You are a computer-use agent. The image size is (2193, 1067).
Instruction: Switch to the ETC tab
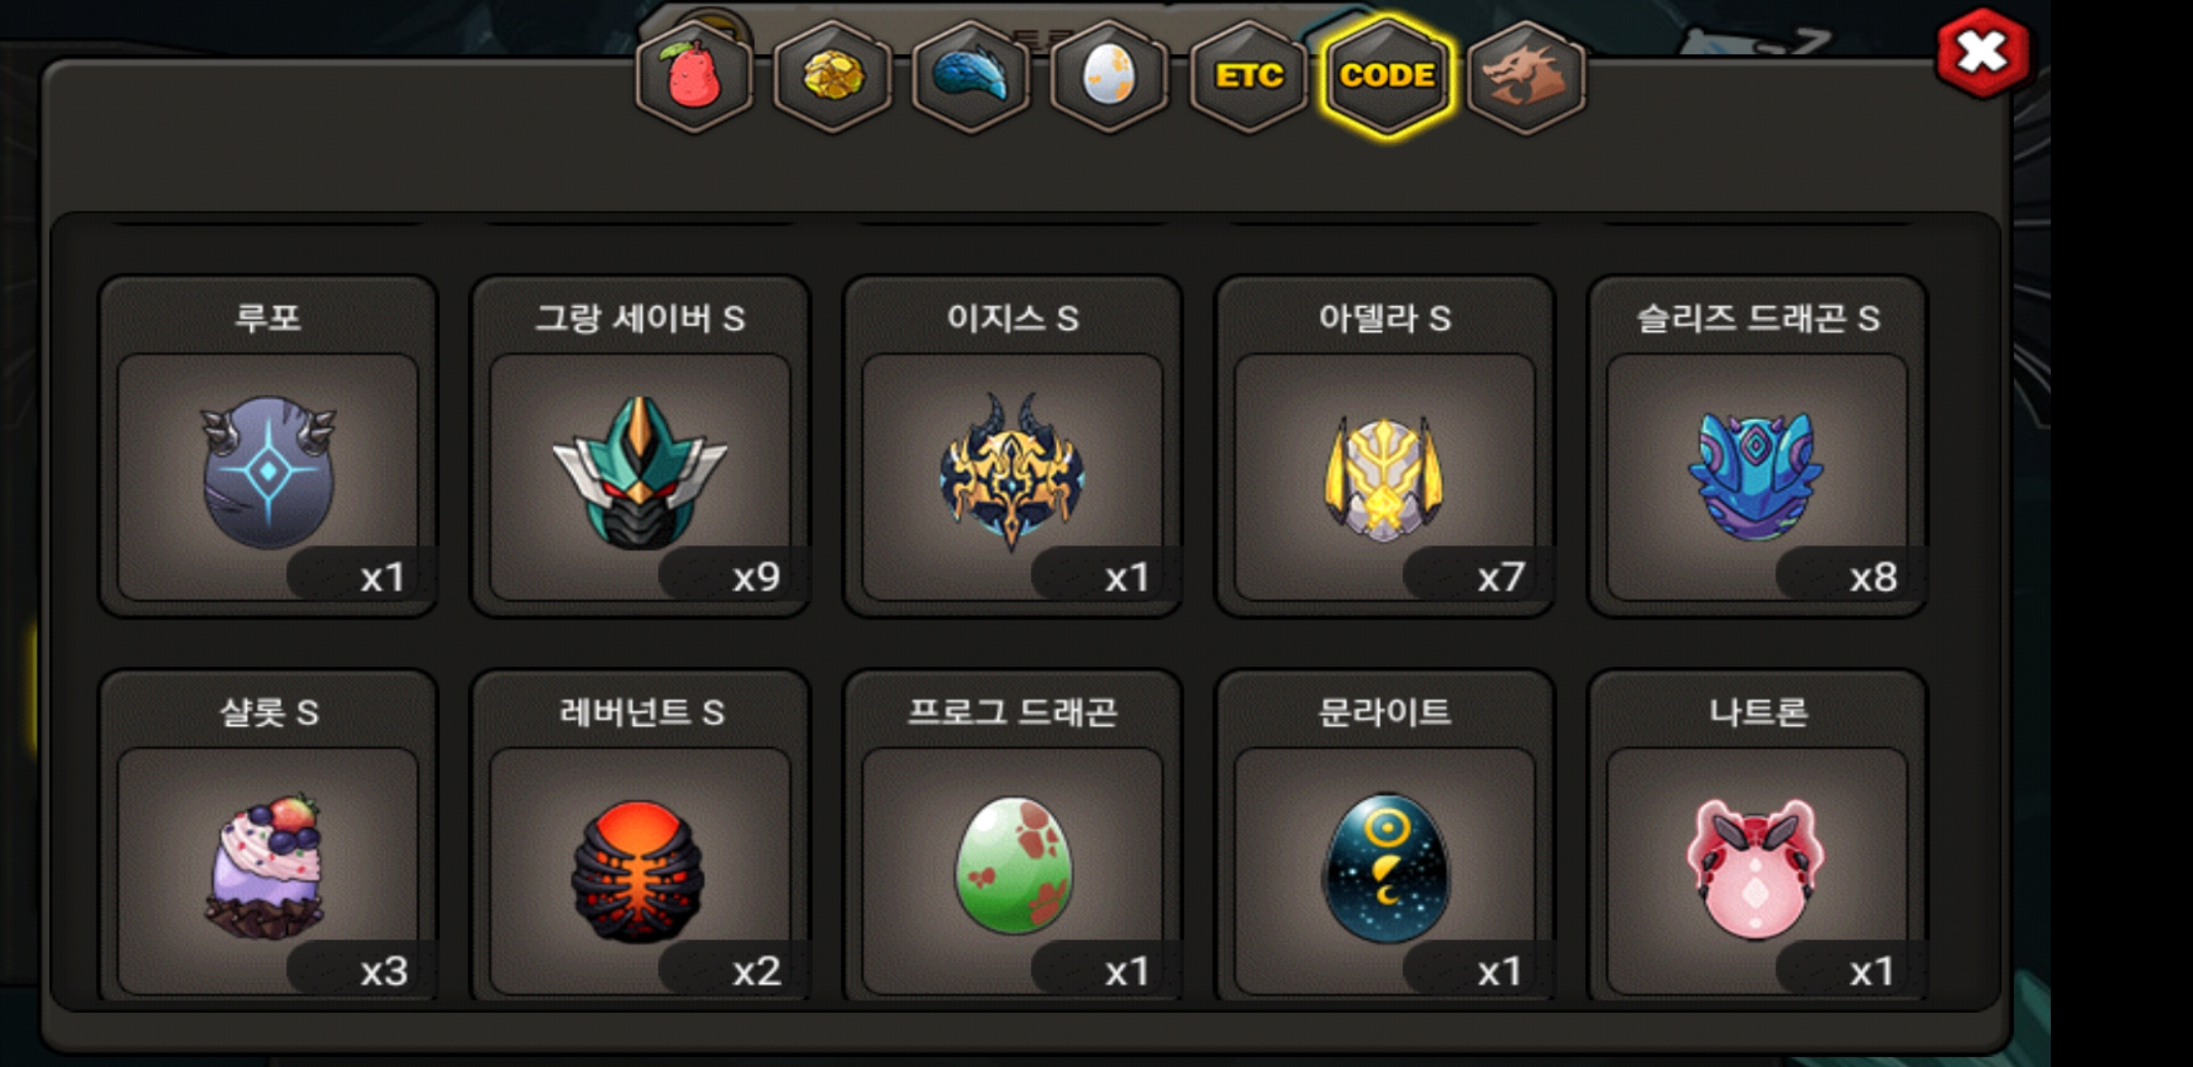[1249, 76]
